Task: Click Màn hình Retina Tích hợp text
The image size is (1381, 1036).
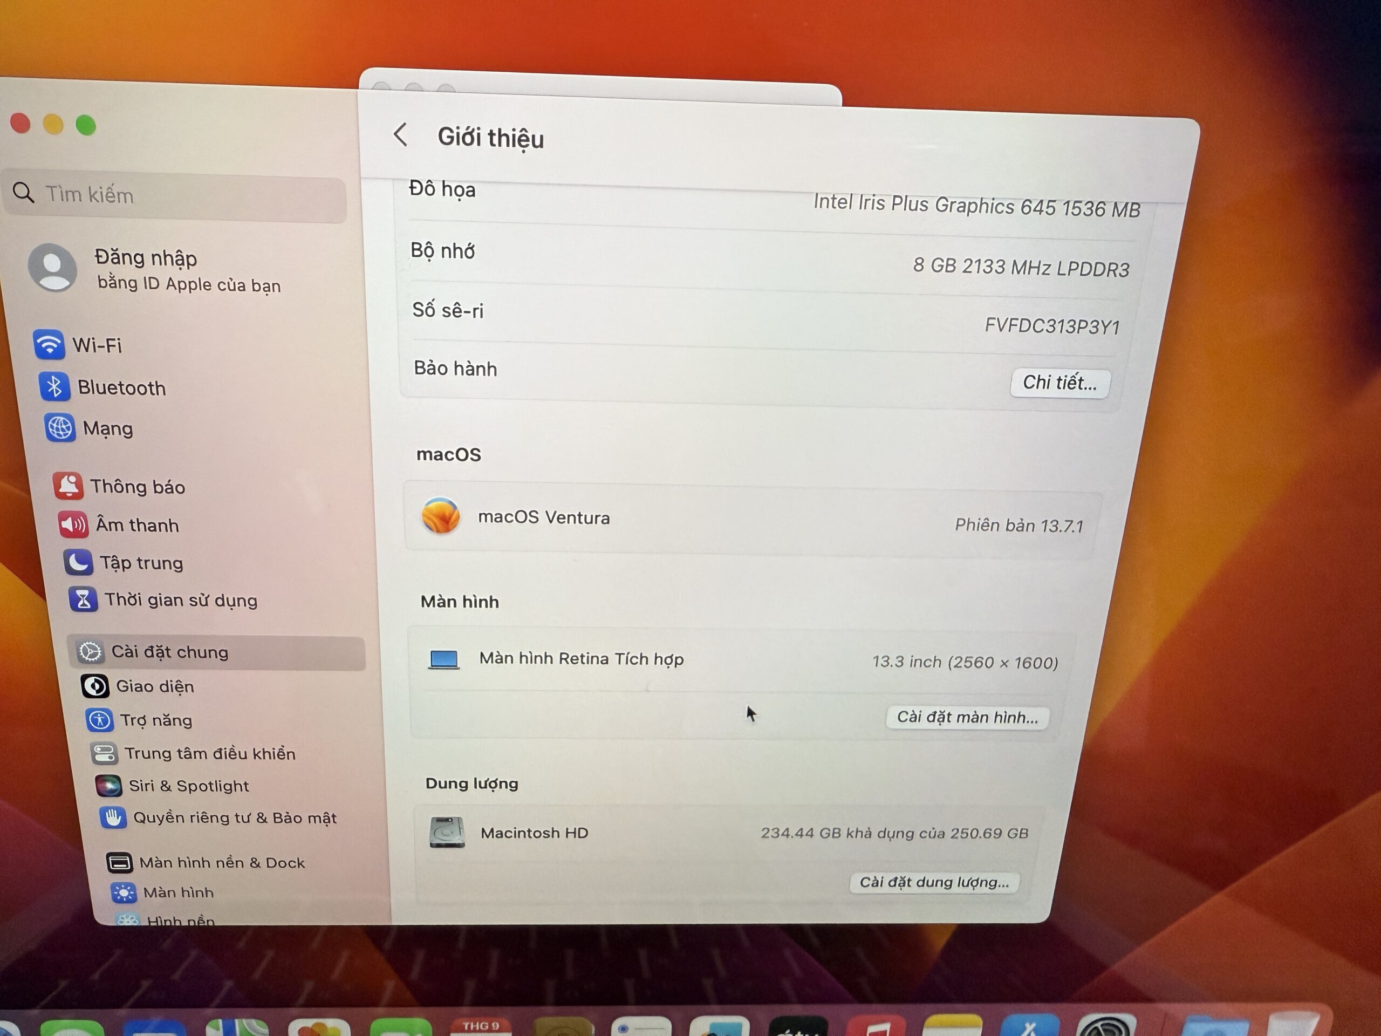Action: 581,659
